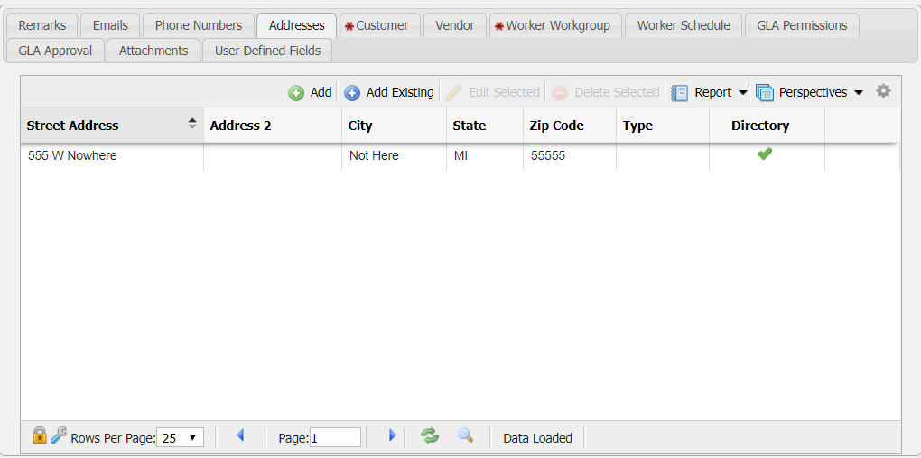Open the GLA Permissions tab

(802, 25)
